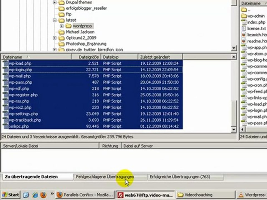Select license.txt in remote file list
Screen dimensions: 267x200
tap(256, 28)
